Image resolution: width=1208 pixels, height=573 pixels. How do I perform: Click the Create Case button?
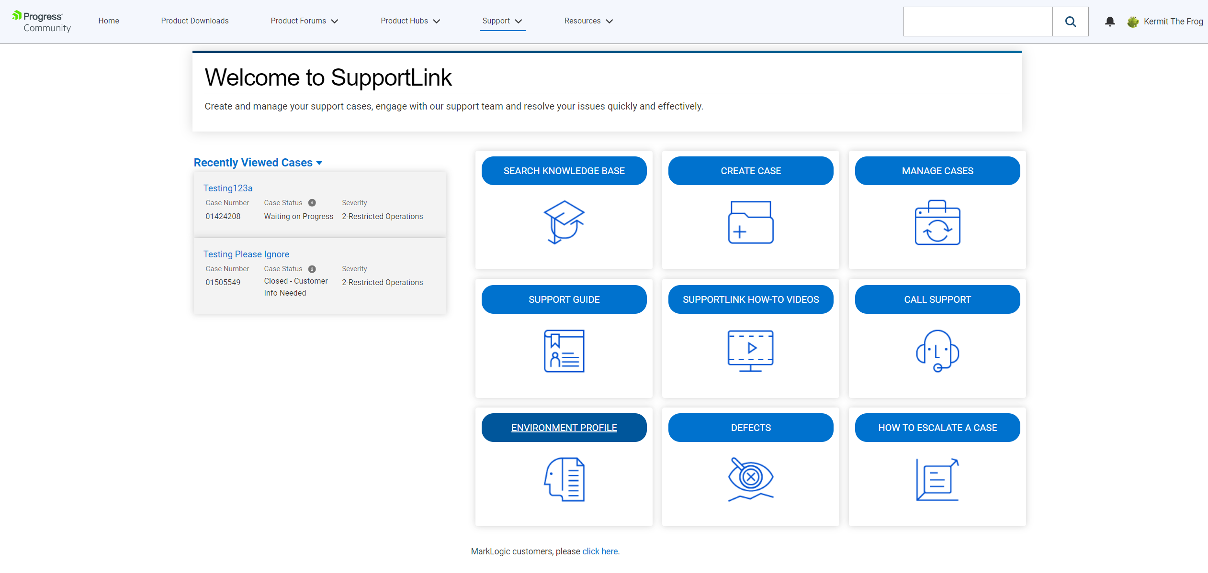pyautogui.click(x=751, y=171)
